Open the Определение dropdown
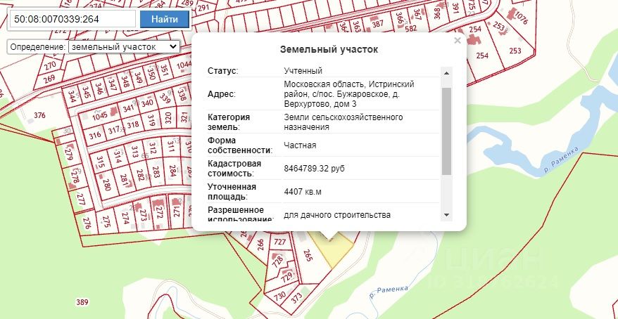The height and width of the screenshot is (319, 618). (124, 47)
